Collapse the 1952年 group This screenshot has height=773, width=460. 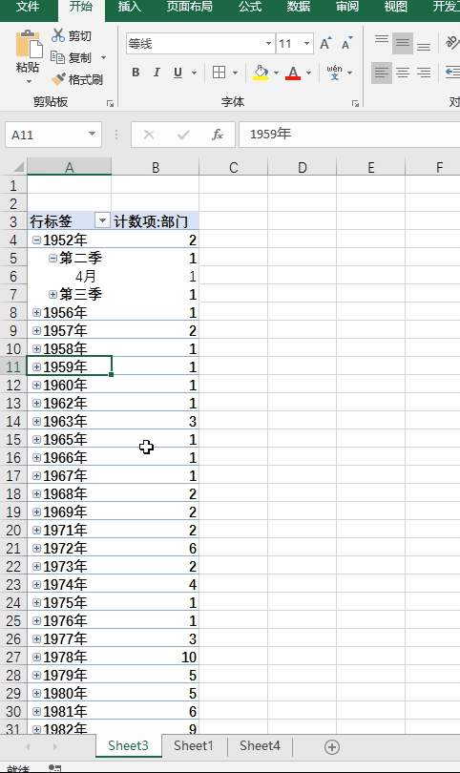pyautogui.click(x=36, y=240)
